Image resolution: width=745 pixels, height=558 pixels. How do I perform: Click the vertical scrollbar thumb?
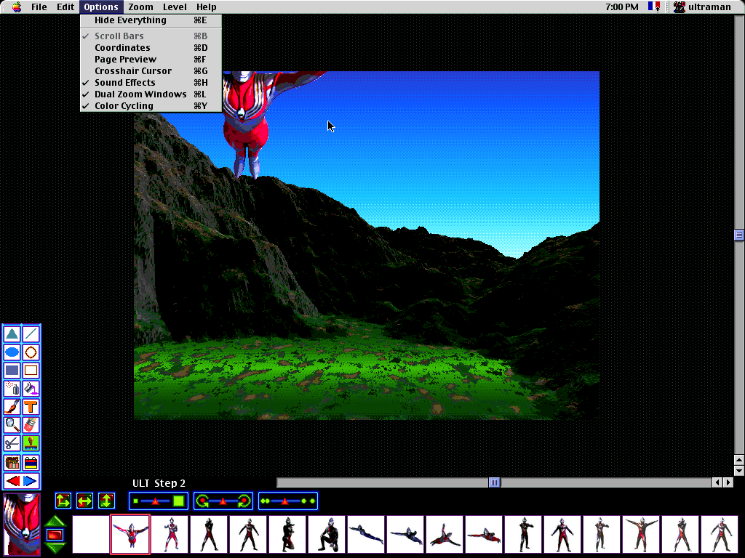pyautogui.click(x=739, y=235)
